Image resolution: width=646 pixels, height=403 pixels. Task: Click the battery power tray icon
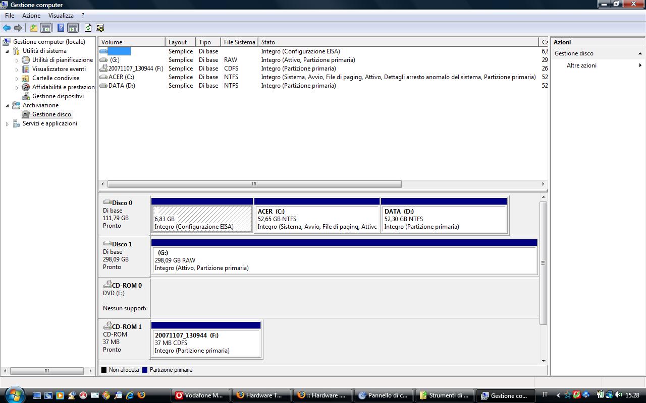pos(600,395)
